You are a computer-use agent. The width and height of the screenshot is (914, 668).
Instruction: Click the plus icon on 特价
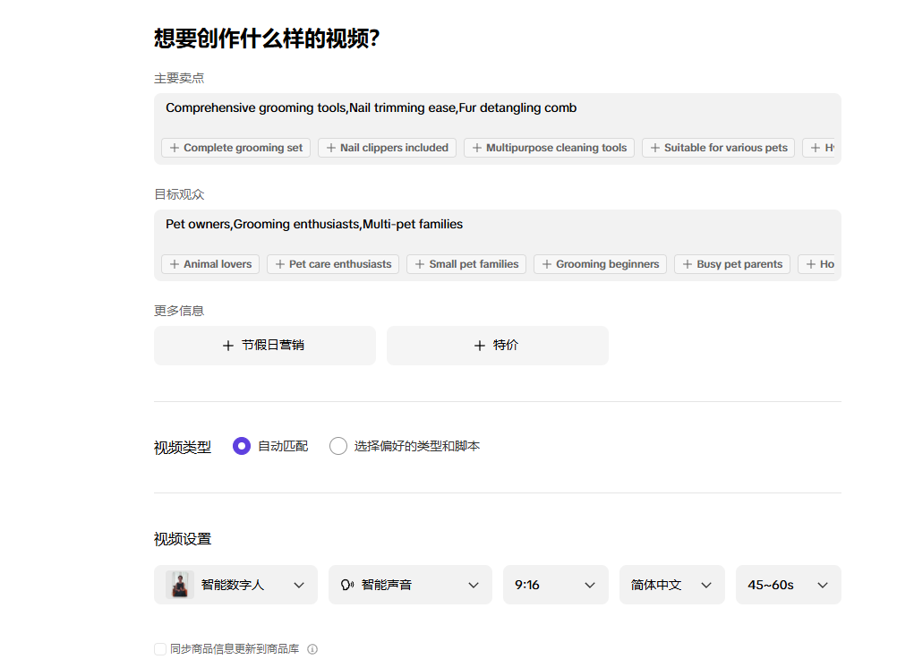[479, 346]
